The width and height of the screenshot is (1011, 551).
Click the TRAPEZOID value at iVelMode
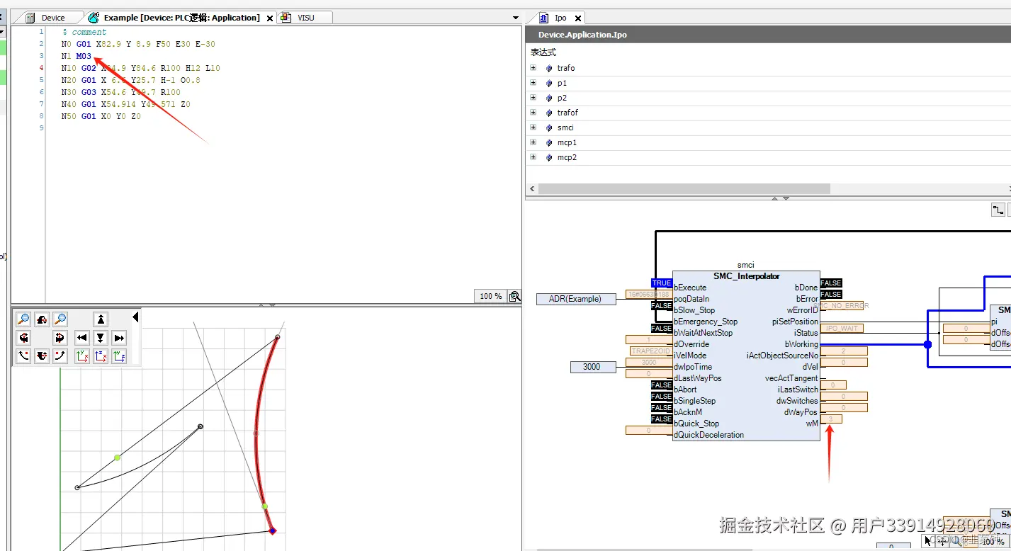[x=650, y=351]
